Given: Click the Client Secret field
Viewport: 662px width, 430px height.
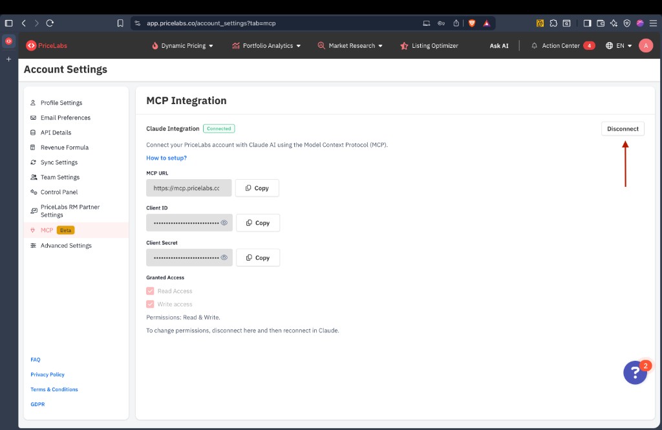Looking at the screenshot, I should 189,257.
